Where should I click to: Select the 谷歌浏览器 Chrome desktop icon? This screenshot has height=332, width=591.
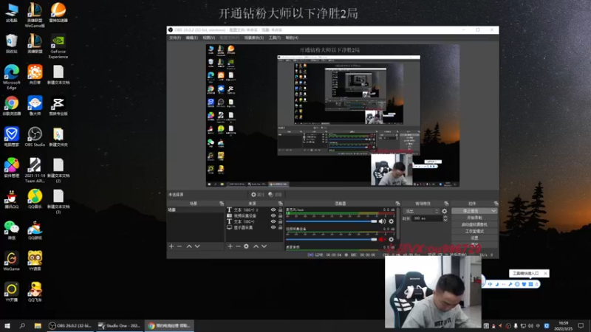click(12, 106)
